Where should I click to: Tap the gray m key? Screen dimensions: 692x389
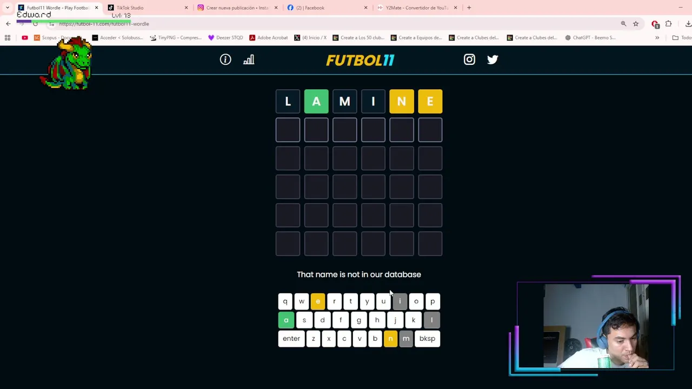click(x=406, y=338)
